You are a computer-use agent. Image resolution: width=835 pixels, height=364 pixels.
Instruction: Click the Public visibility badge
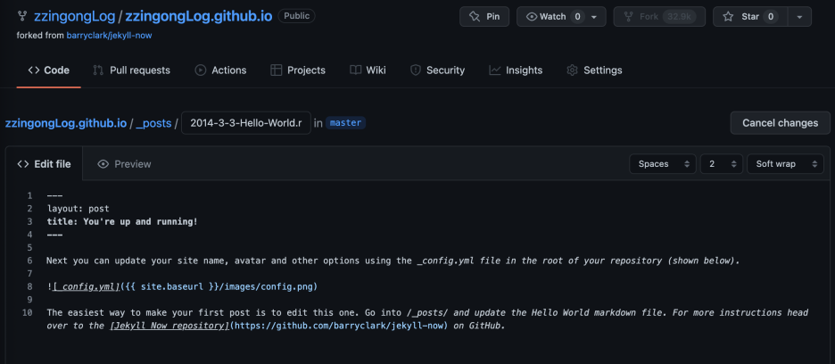click(x=296, y=16)
